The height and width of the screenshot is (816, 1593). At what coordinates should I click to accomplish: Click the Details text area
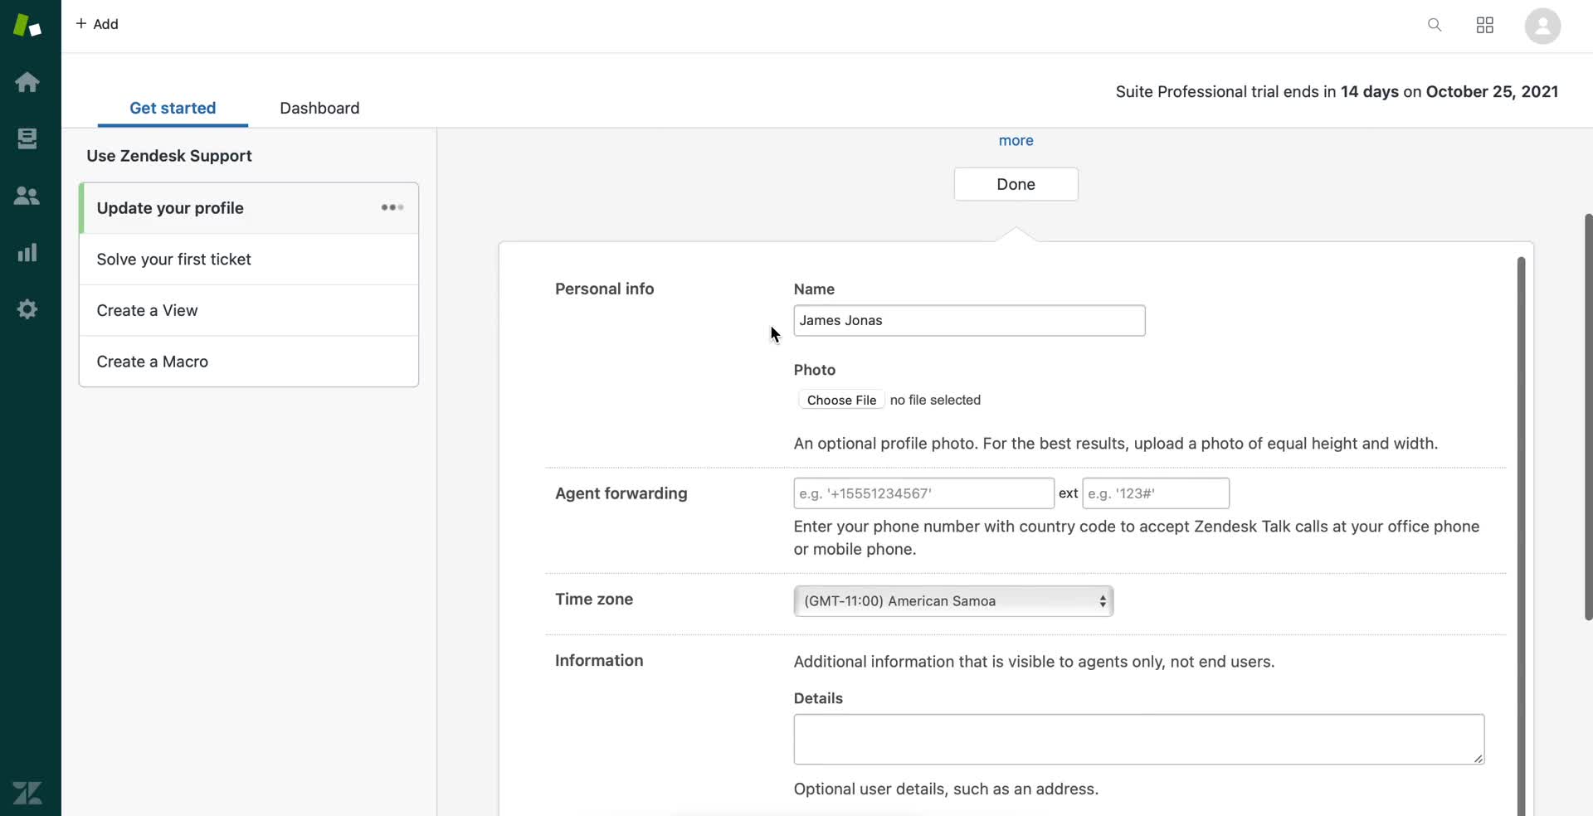coord(1138,739)
